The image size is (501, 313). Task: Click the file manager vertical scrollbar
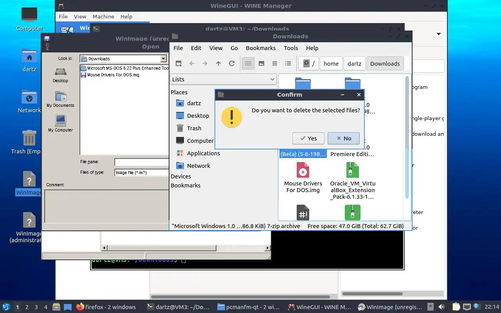coord(407,137)
